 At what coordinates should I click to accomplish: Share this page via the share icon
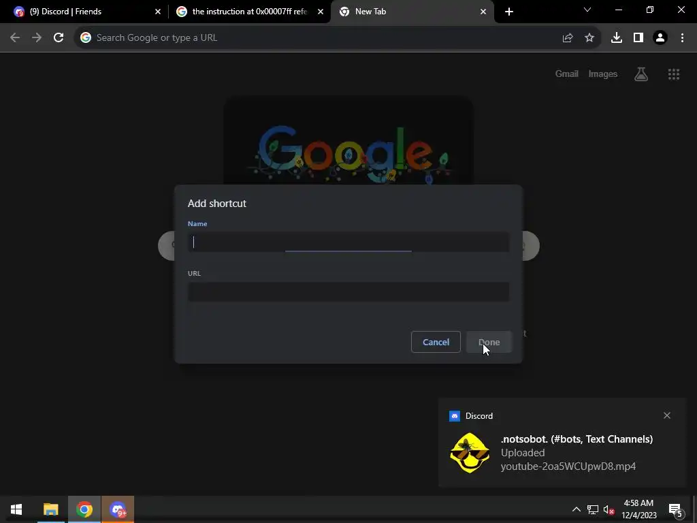(568, 38)
